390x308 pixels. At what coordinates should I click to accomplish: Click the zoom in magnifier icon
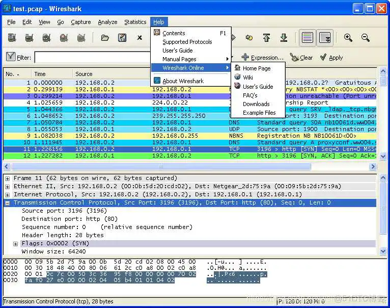(x=348, y=38)
